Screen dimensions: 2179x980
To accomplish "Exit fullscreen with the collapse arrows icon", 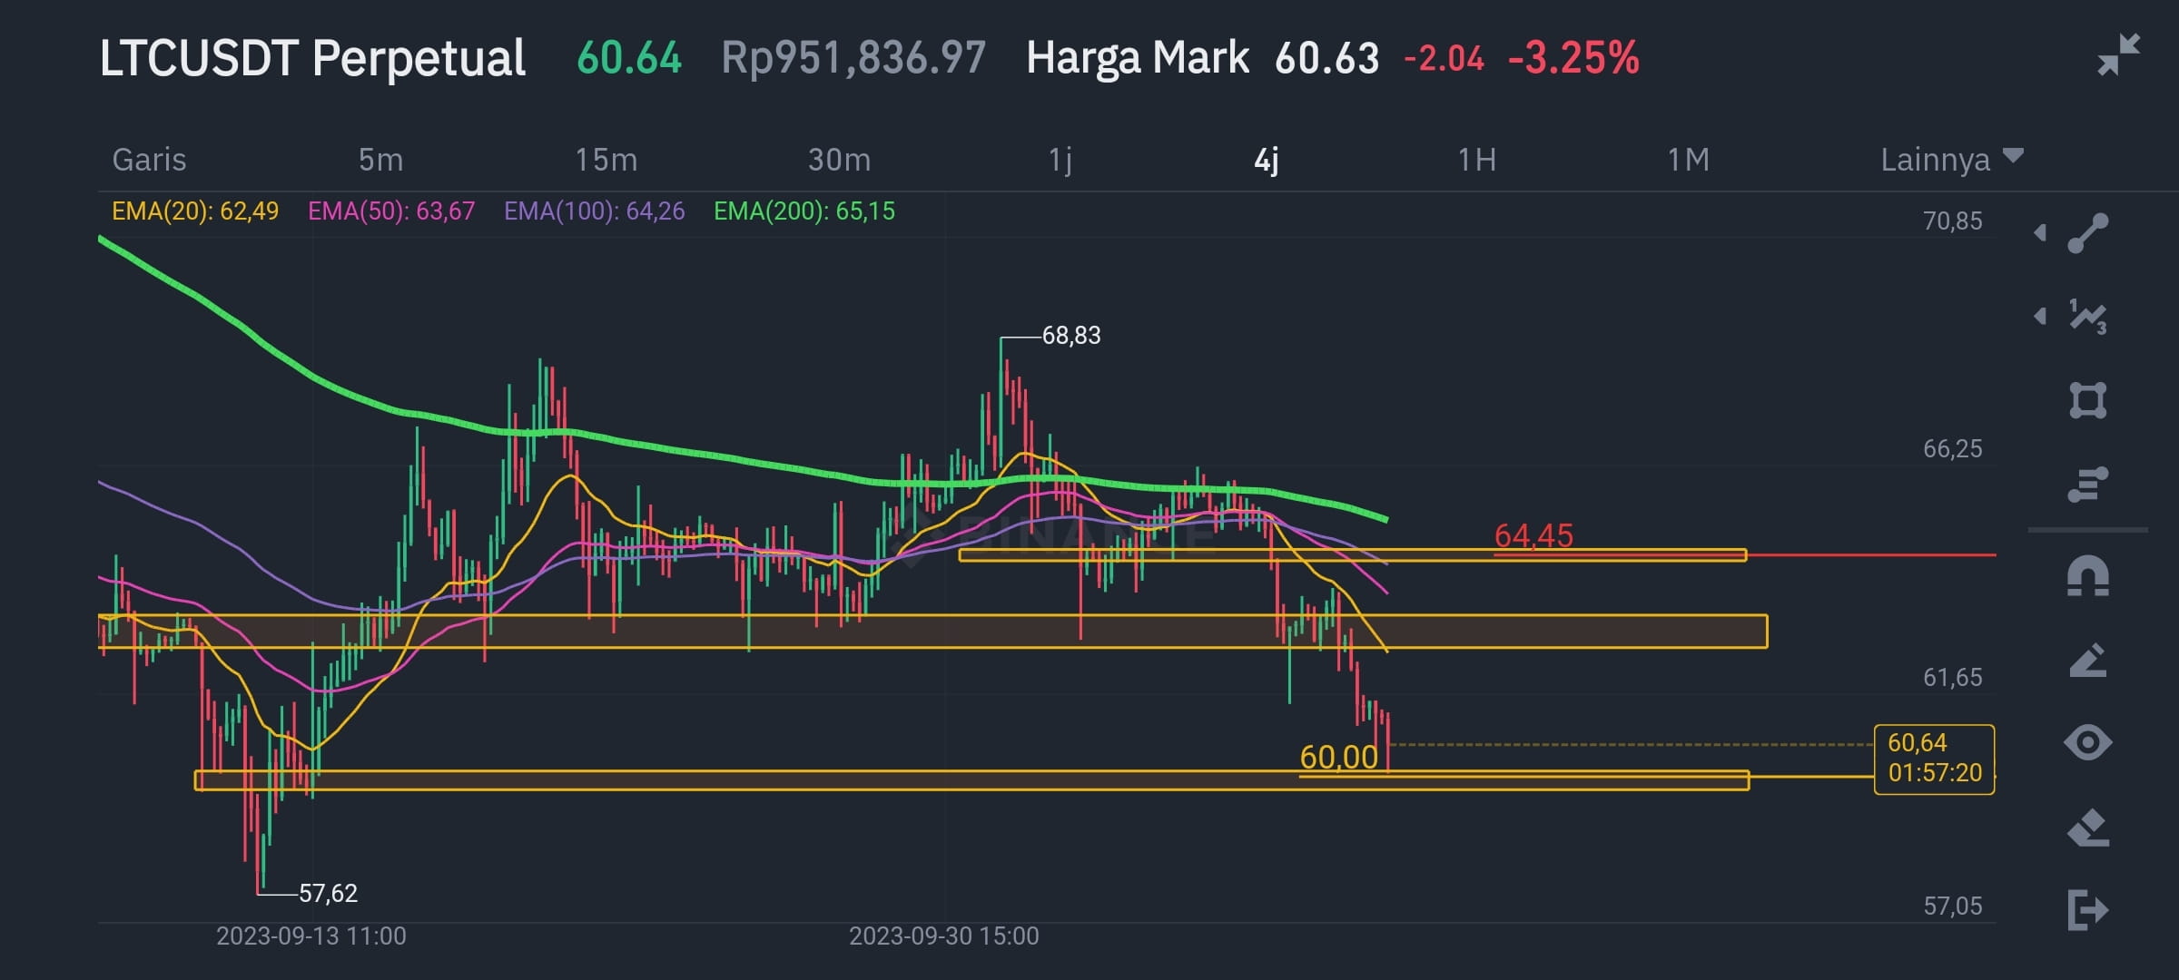I will (2118, 54).
